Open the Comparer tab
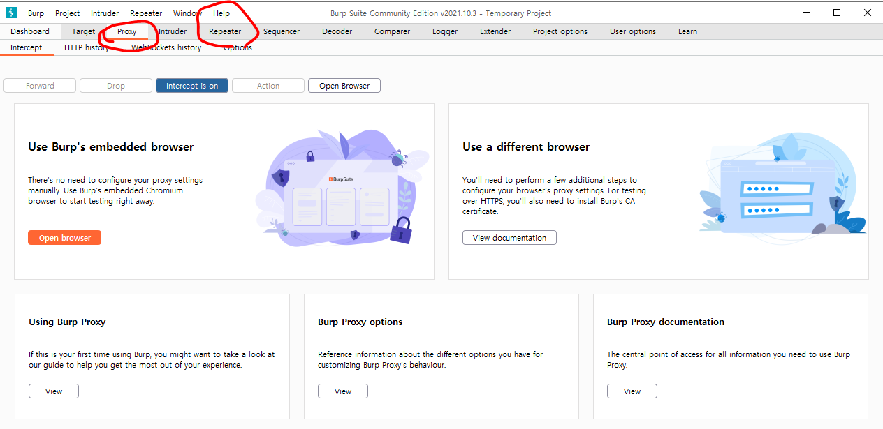 [392, 31]
